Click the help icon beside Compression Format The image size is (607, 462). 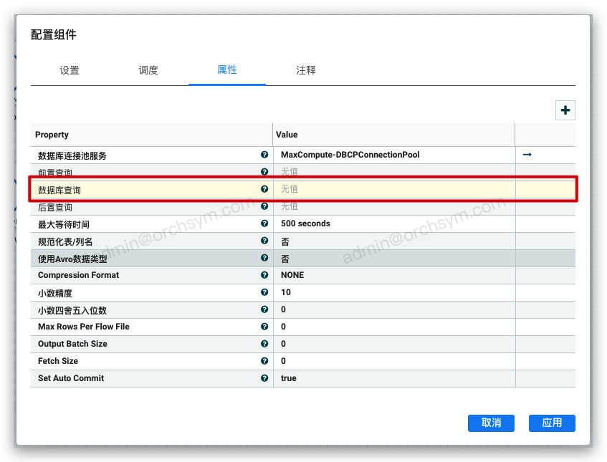[264, 275]
